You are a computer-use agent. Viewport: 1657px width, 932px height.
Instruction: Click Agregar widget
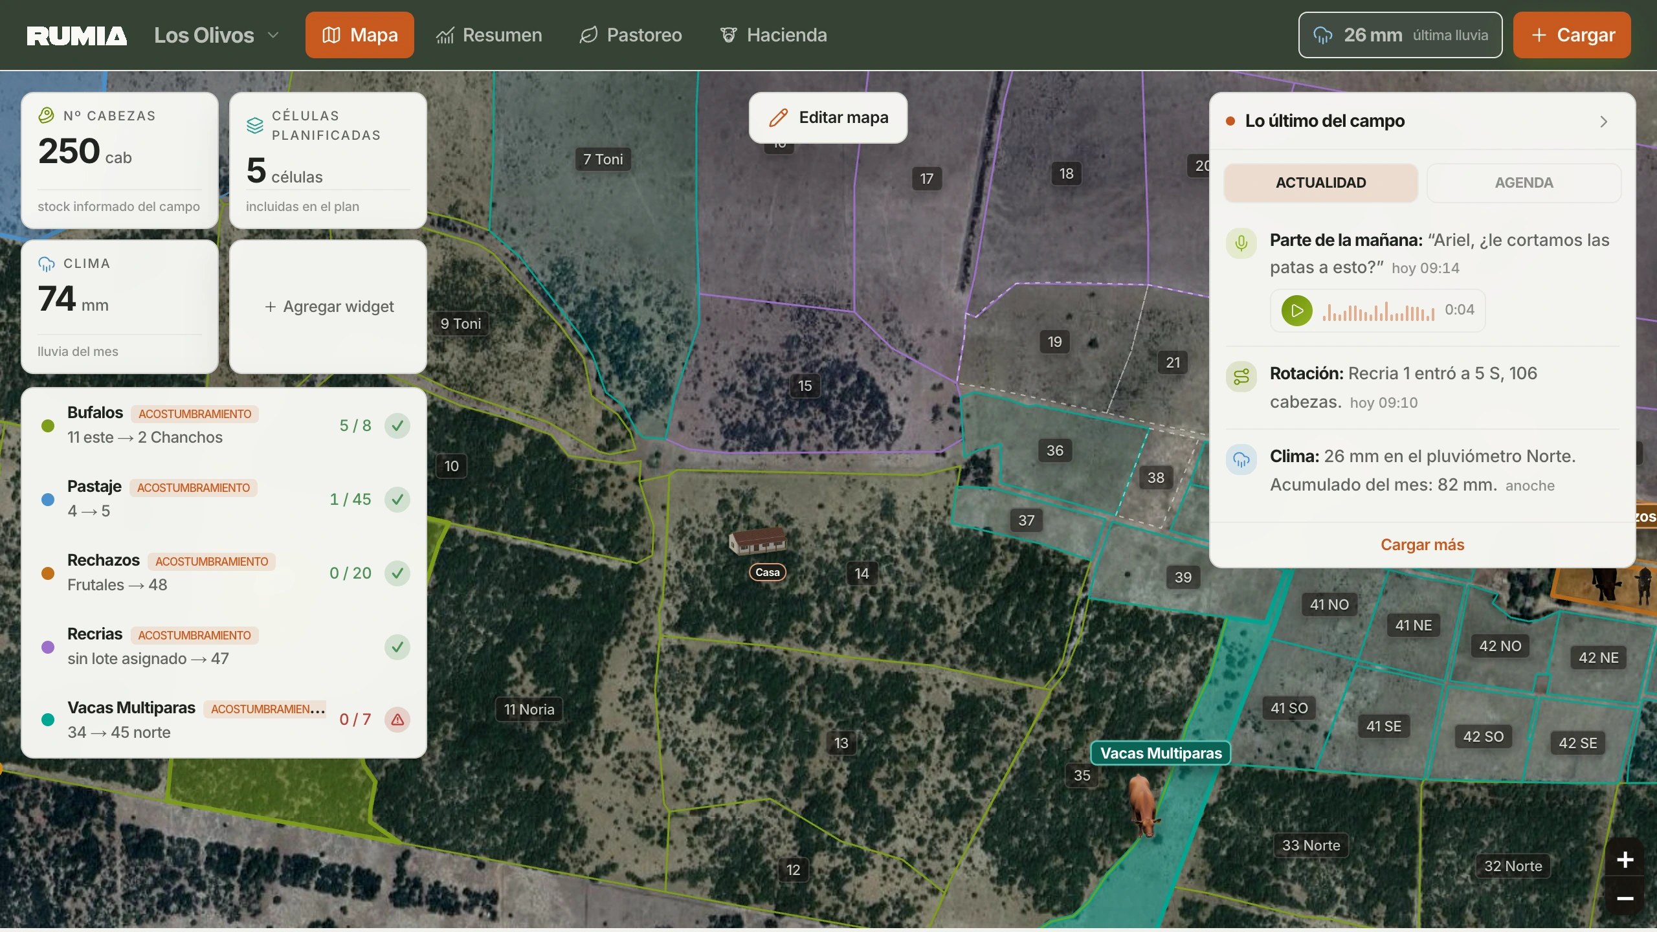pos(328,306)
